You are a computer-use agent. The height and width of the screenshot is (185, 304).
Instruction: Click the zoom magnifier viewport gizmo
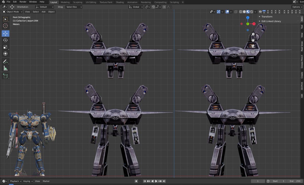click(x=253, y=34)
